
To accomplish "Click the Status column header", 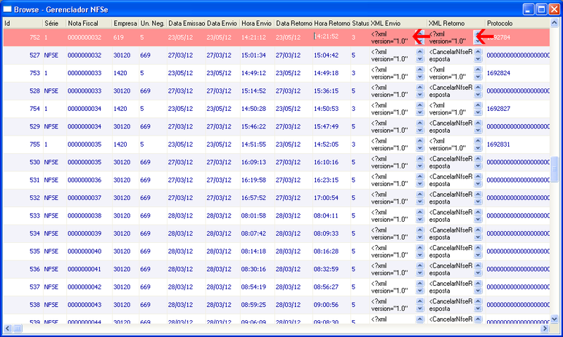I will (x=360, y=23).
